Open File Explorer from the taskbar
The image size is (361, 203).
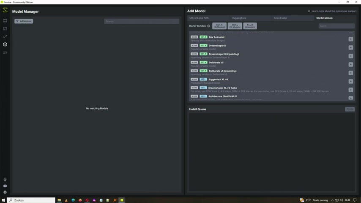tap(59, 200)
